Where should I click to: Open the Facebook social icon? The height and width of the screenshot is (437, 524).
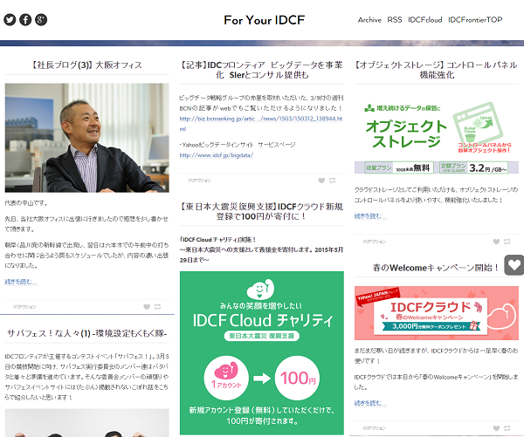click(x=25, y=20)
